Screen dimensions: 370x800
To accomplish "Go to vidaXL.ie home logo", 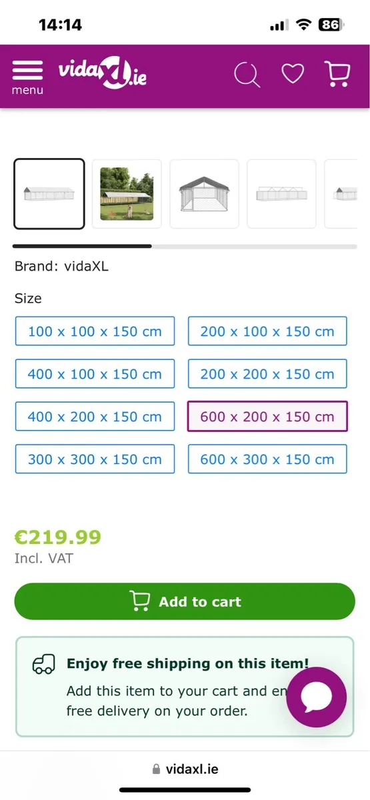I will [102, 74].
